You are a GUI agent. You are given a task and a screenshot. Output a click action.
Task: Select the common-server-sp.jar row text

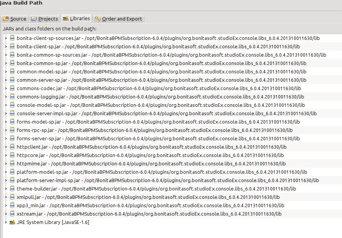pos(161,80)
